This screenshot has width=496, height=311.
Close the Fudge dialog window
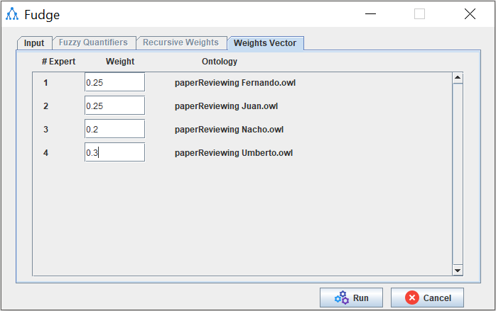point(469,14)
